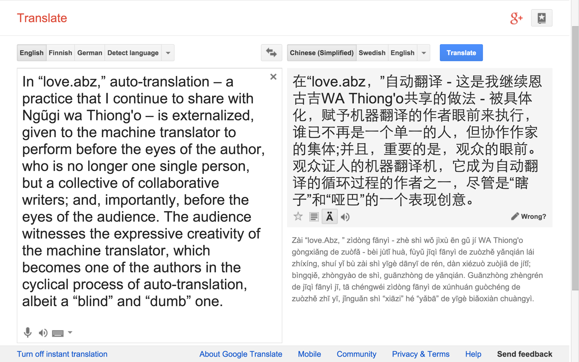The width and height of the screenshot is (579, 362).
Task: Turn off instant translation
Action: pyautogui.click(x=62, y=354)
